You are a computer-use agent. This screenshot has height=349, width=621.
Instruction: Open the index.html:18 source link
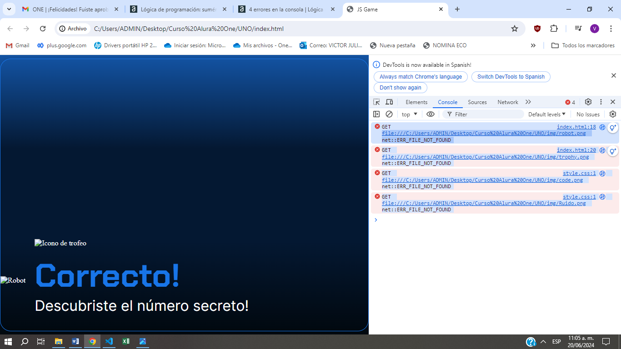pos(576,127)
